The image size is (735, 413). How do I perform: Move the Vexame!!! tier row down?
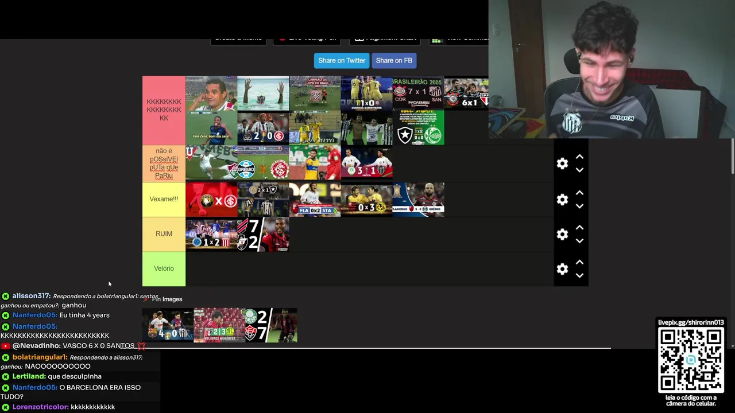tap(579, 206)
